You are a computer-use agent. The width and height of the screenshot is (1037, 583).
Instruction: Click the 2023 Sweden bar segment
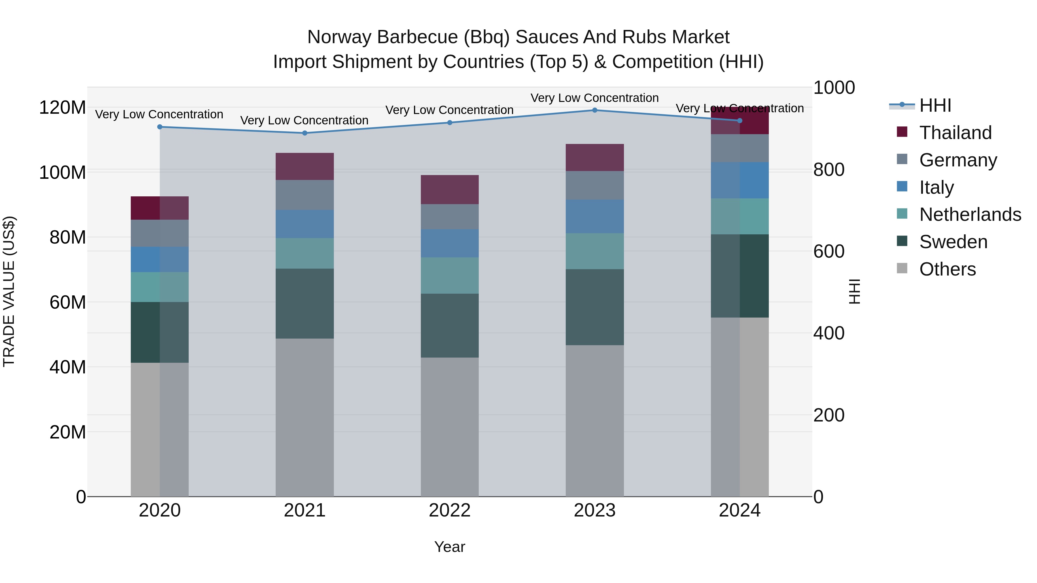coord(595,307)
